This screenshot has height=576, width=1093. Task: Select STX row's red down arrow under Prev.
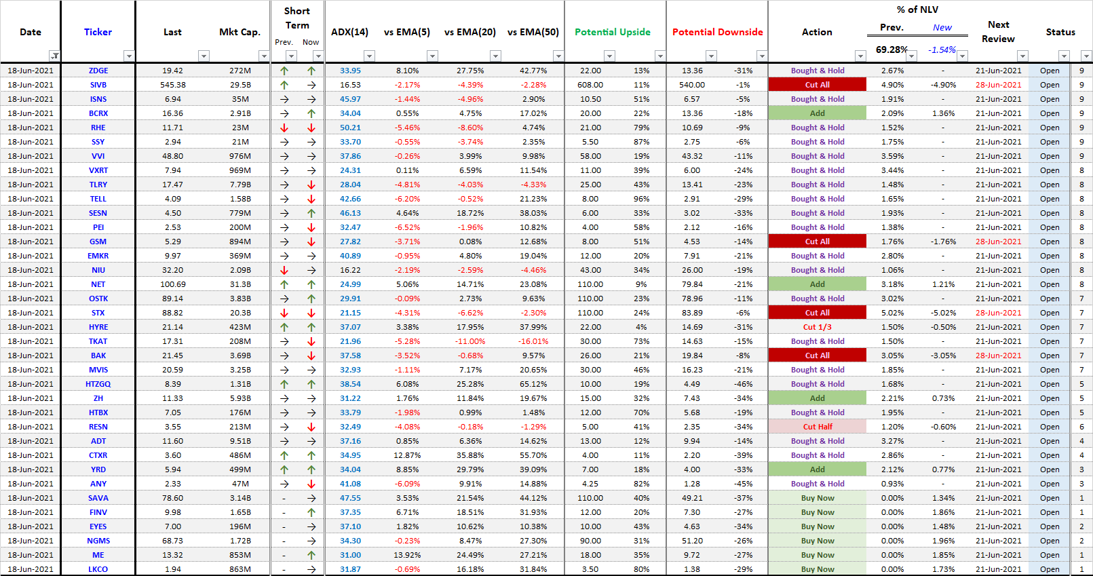tap(284, 313)
